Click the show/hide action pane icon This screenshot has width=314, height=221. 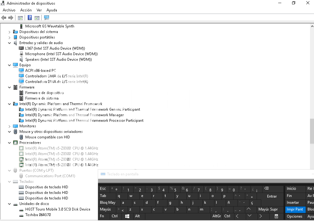coord(37,18)
